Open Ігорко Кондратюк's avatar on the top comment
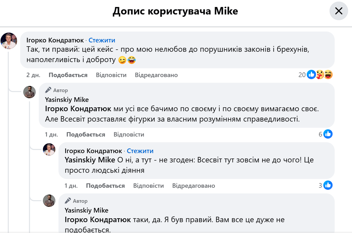Image resolution: width=352 pixels, height=233 pixels. point(9,41)
